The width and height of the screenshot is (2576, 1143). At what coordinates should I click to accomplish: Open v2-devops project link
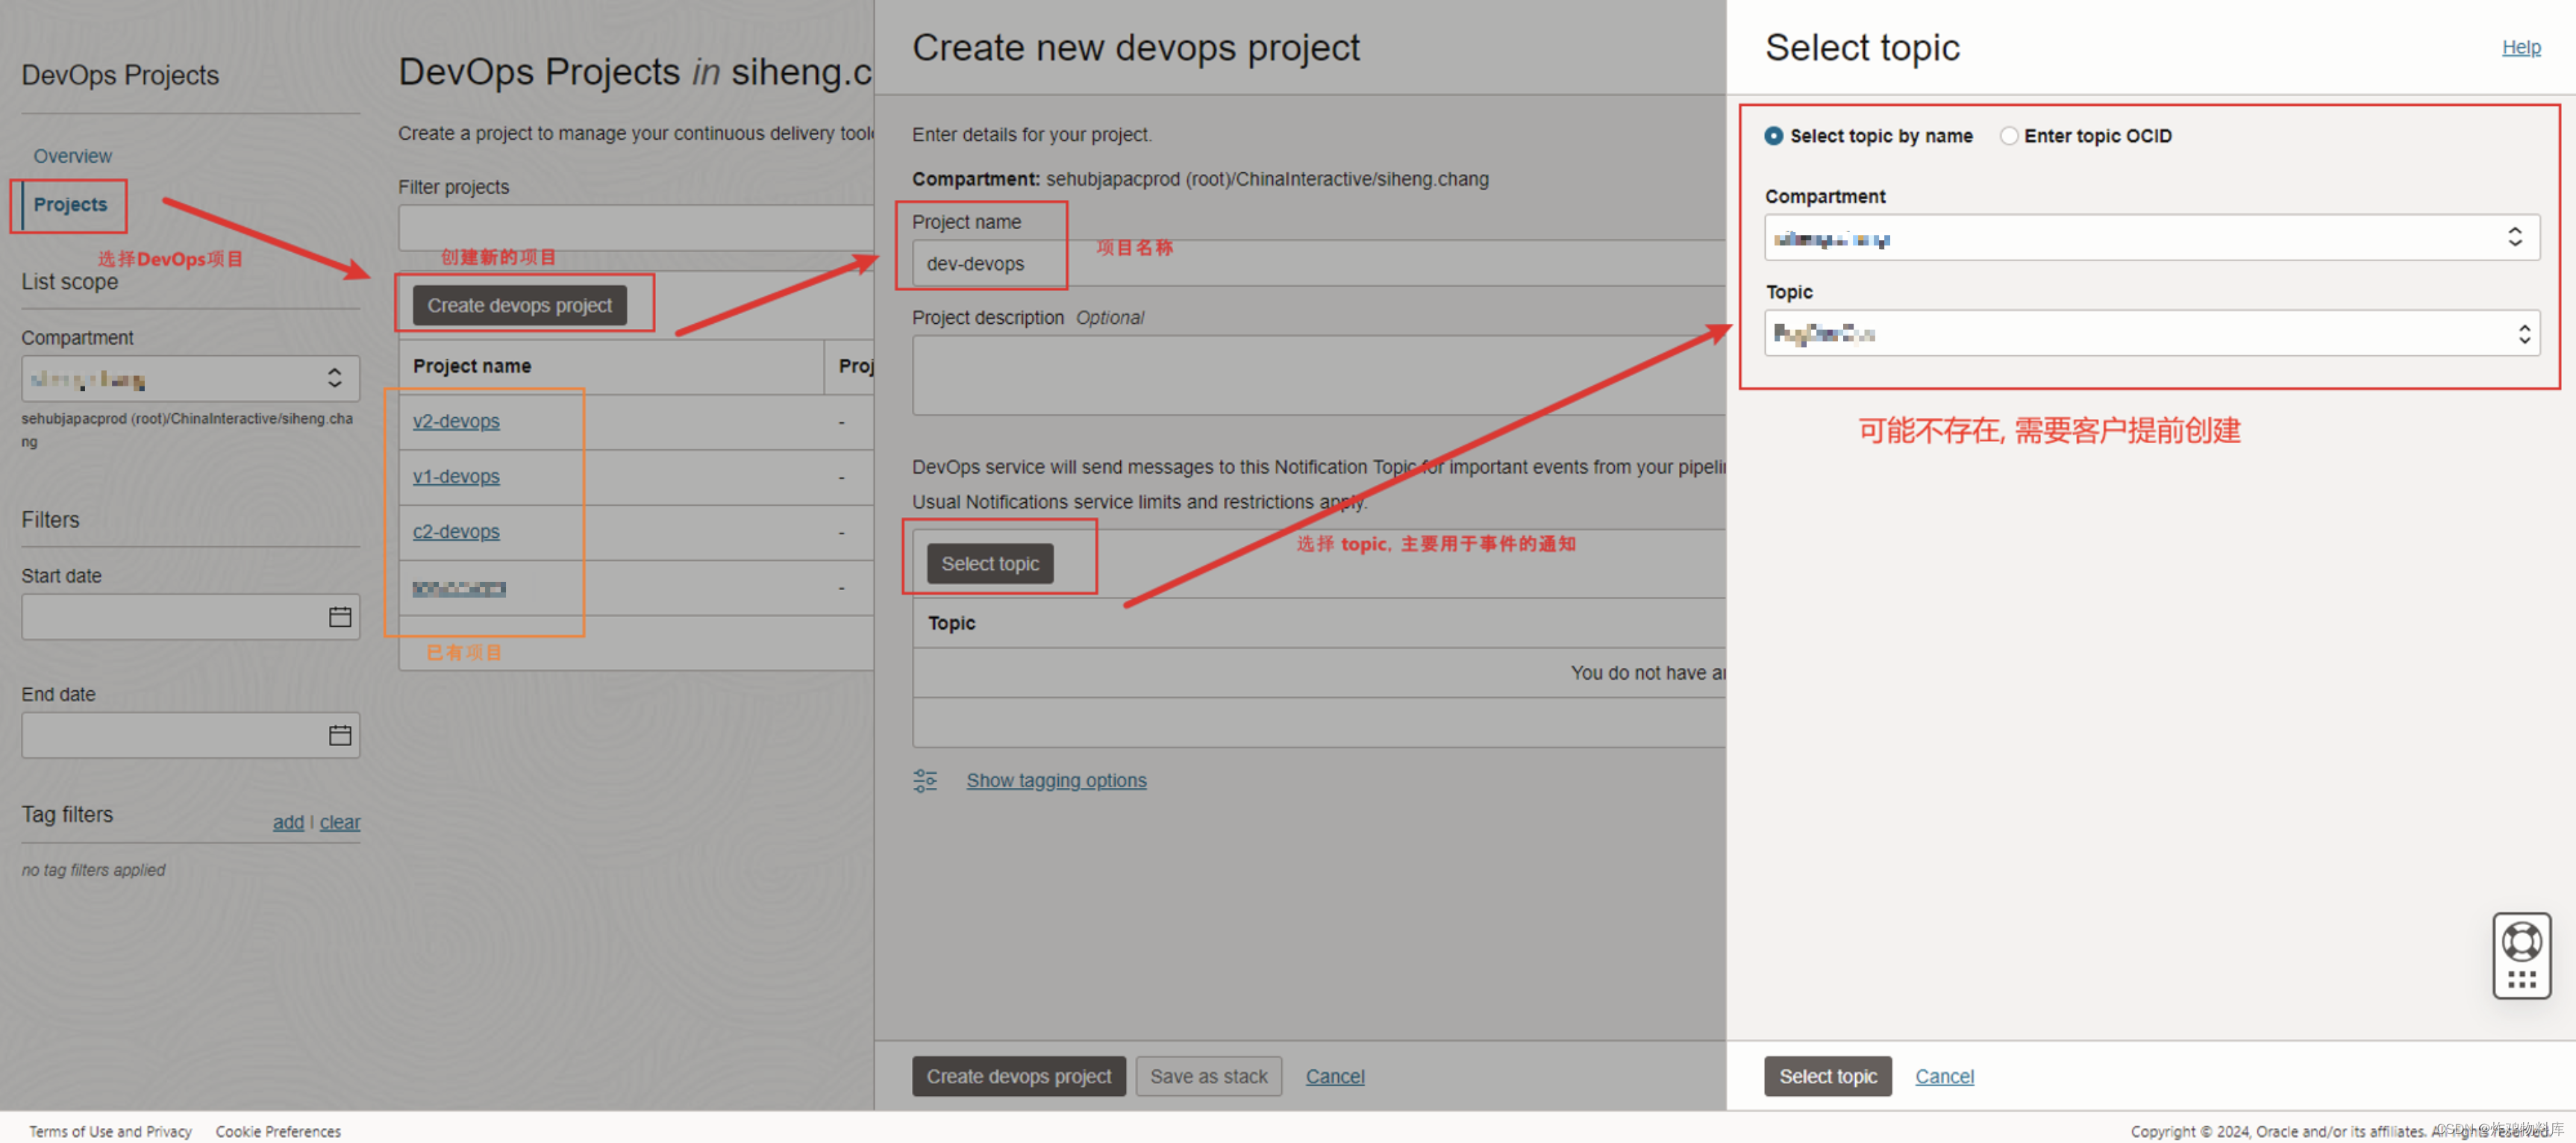coord(456,421)
